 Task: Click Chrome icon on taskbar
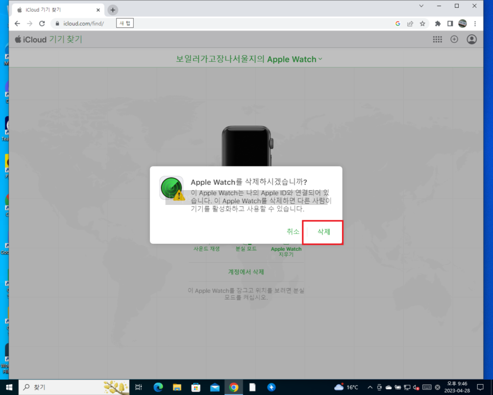(234, 387)
